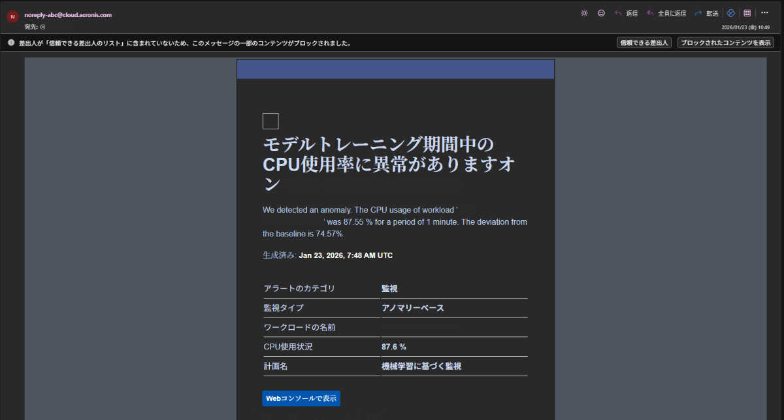Click the blocked image placeholder above the heading

click(x=270, y=121)
